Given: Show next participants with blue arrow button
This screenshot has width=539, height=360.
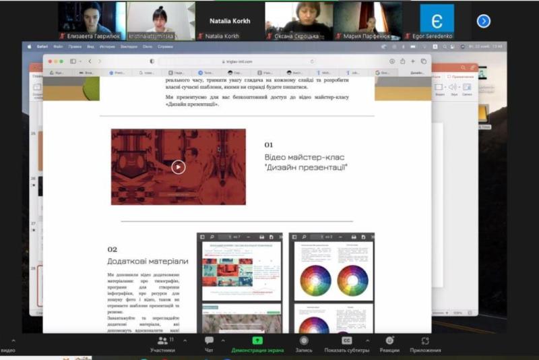Looking at the screenshot, I should pos(483,22).
